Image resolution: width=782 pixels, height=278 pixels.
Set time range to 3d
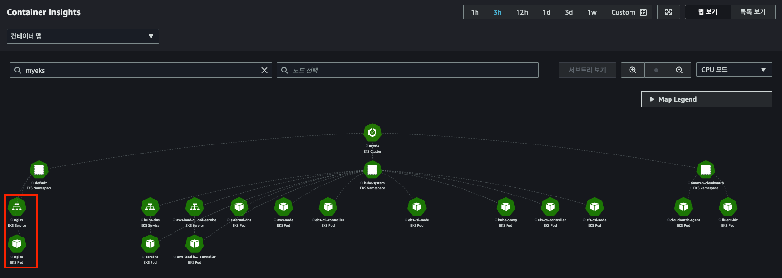[x=569, y=12]
